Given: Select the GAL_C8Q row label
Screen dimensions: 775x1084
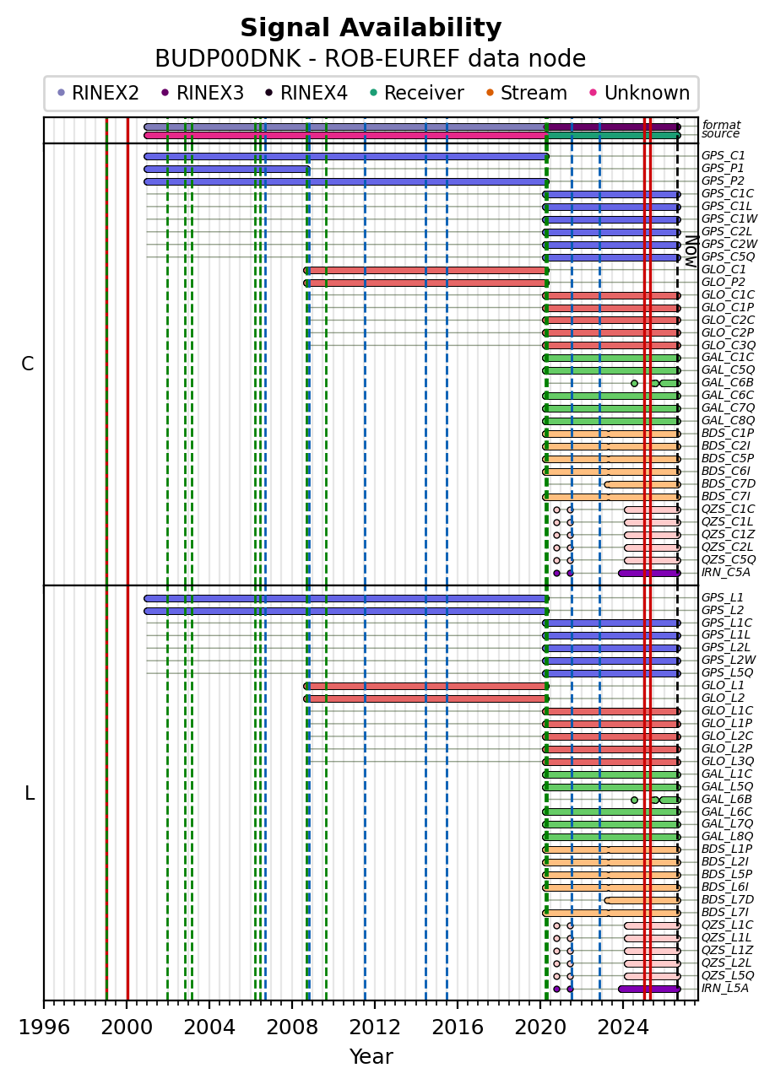Looking at the screenshot, I should point(728,420).
